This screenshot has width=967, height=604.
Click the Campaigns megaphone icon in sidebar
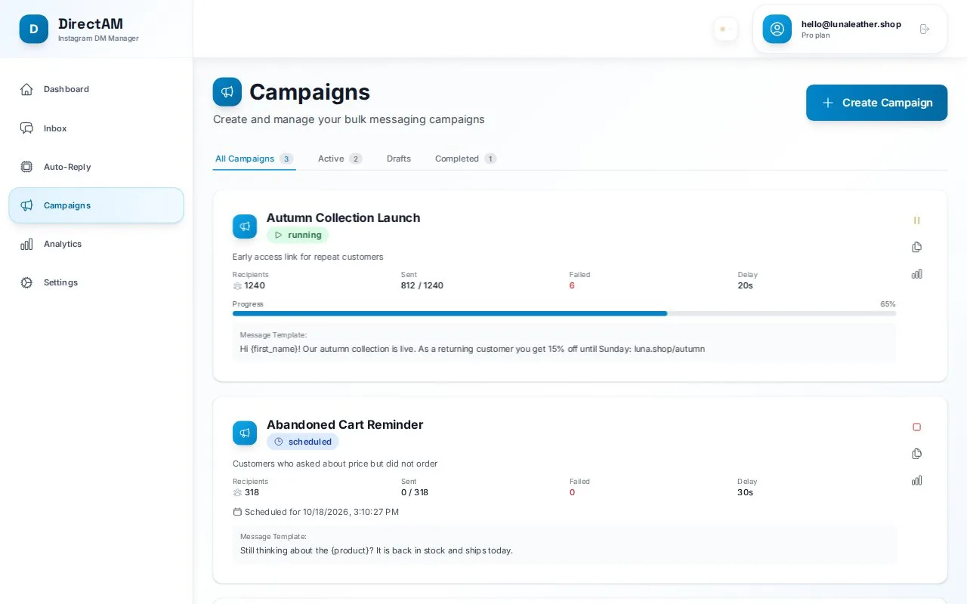(x=26, y=205)
